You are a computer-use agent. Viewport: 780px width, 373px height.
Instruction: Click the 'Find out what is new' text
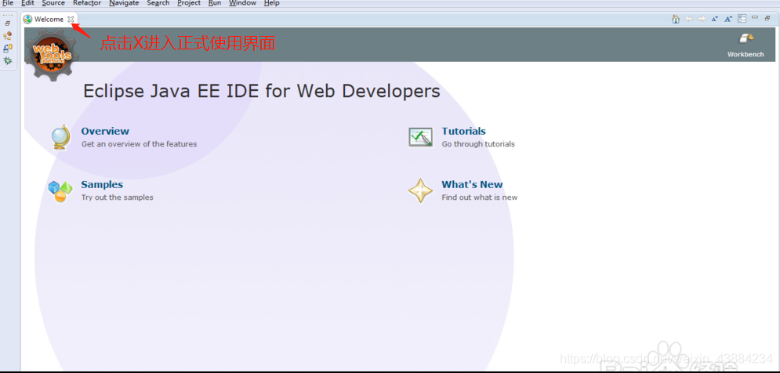click(x=480, y=197)
